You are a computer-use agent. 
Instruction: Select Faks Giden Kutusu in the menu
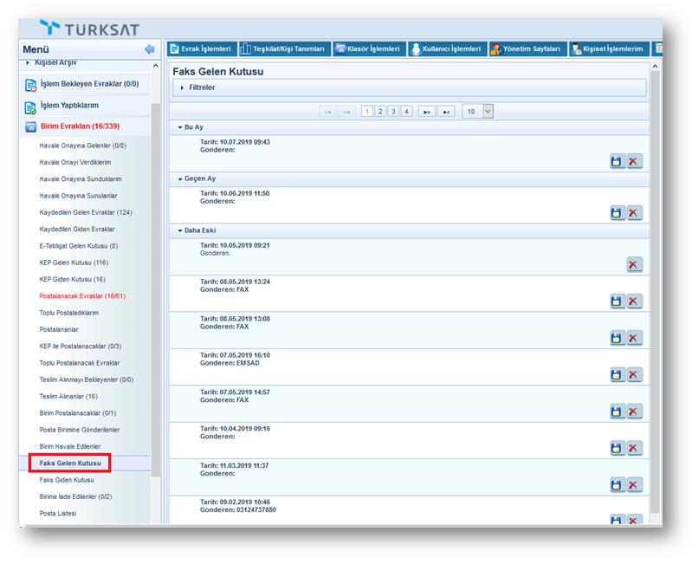pyautogui.click(x=67, y=480)
